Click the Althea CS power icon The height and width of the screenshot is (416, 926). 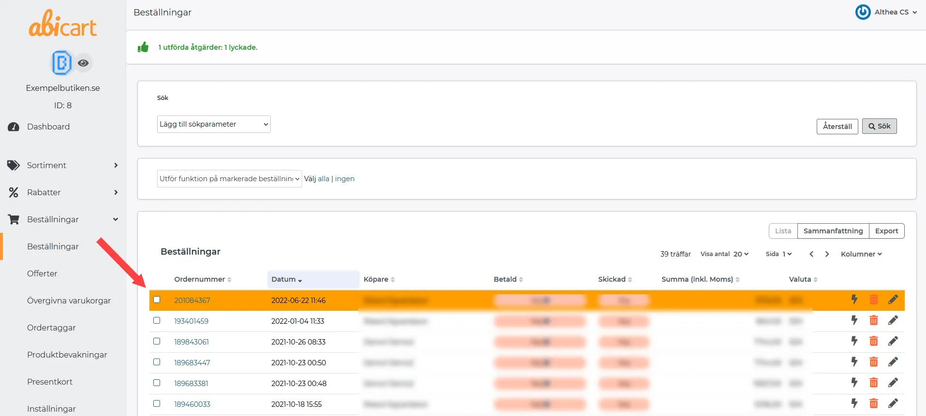pos(863,12)
